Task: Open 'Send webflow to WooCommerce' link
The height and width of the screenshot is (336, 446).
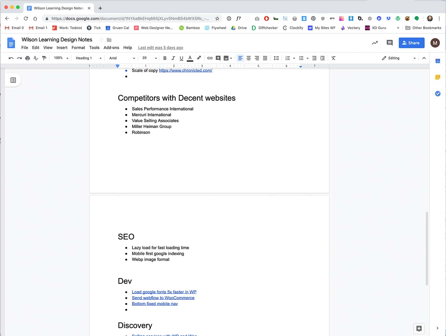Action: (163, 298)
